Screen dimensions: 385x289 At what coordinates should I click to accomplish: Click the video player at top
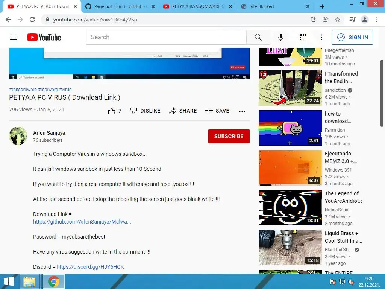(129, 63)
